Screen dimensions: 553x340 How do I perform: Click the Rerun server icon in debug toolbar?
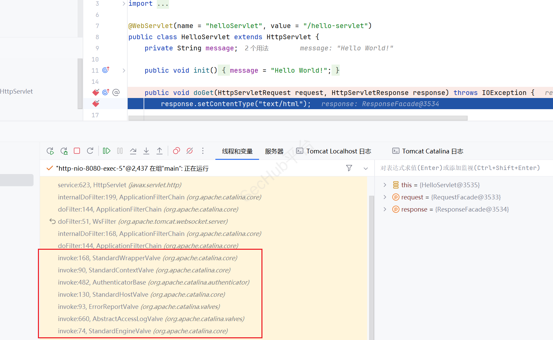pos(50,151)
